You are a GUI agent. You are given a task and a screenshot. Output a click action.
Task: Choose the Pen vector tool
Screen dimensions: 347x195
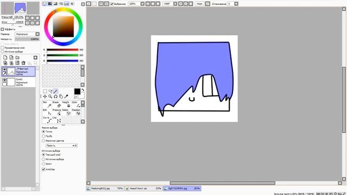coord(47,105)
